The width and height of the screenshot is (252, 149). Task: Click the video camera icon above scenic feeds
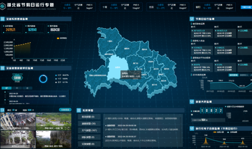pos(2,110)
